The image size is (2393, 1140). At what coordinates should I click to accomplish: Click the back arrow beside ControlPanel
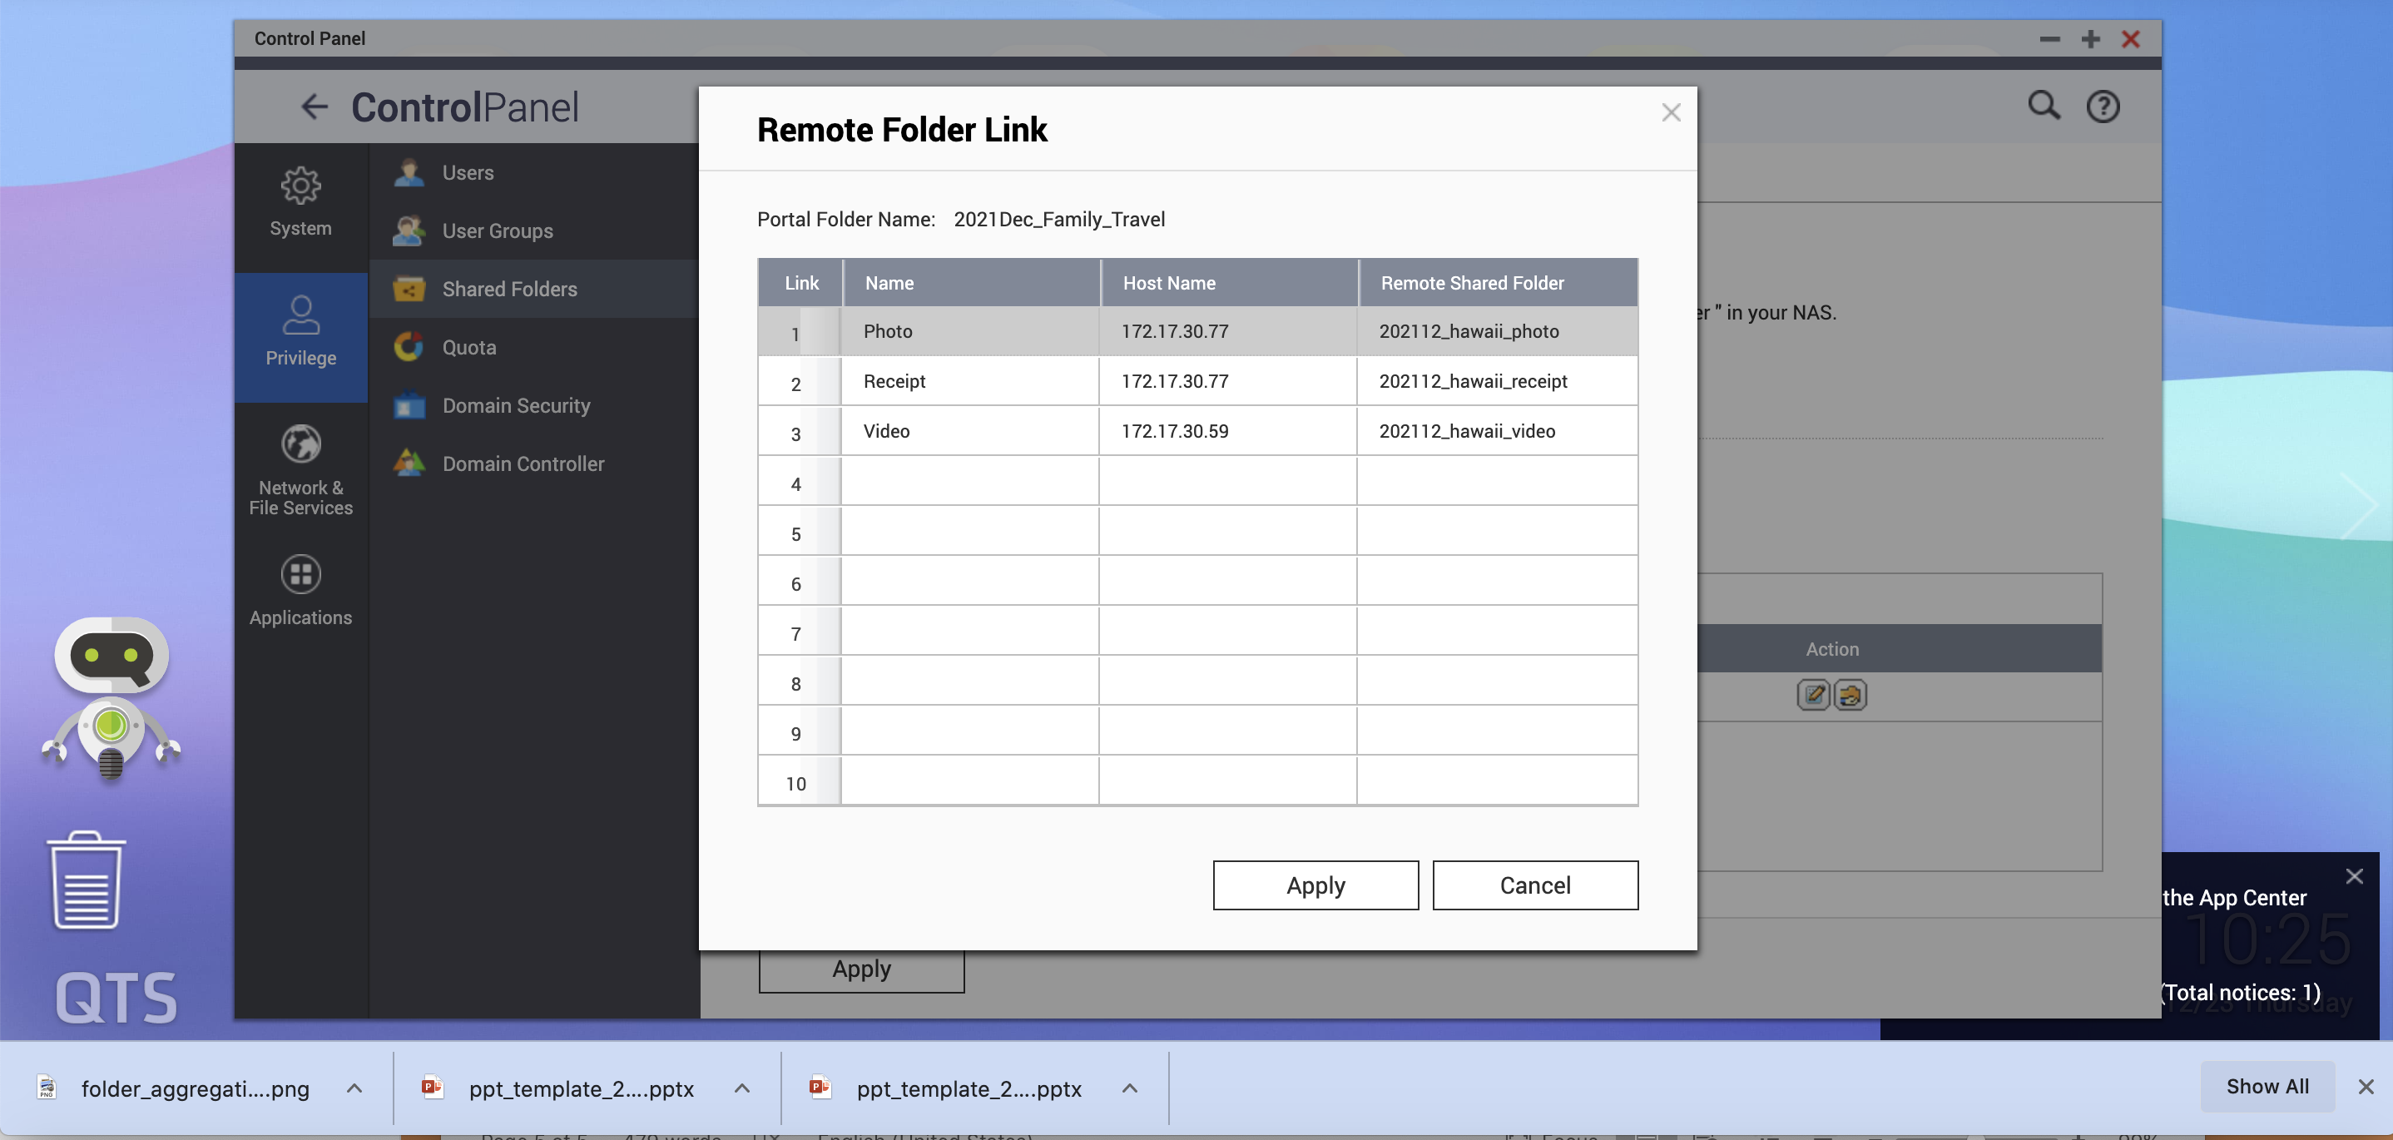tap(315, 107)
